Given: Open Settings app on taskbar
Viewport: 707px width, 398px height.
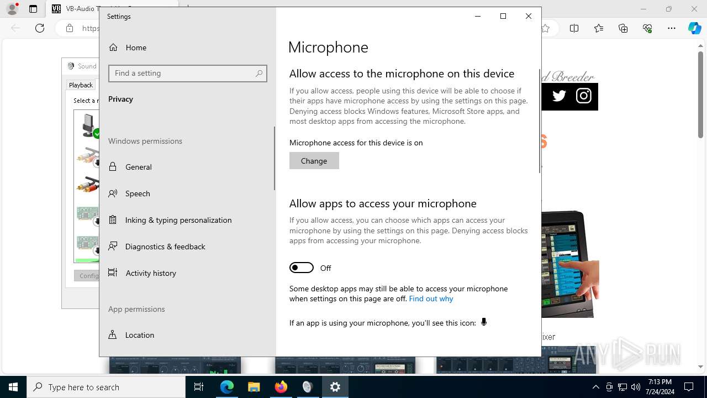Looking at the screenshot, I should tap(335, 387).
